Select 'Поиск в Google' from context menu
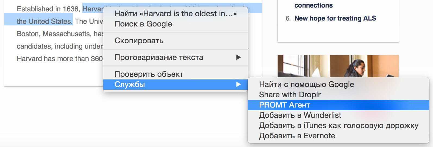 click(x=175, y=24)
